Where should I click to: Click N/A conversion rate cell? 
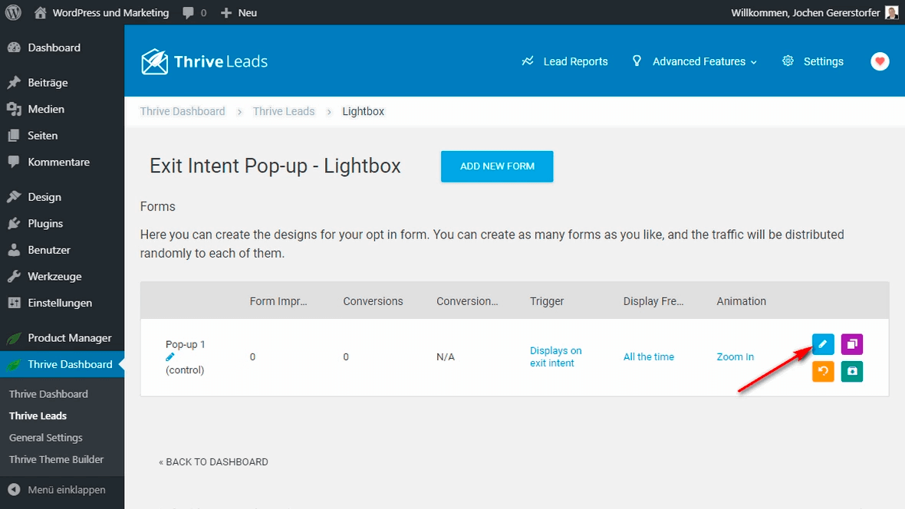[446, 356]
